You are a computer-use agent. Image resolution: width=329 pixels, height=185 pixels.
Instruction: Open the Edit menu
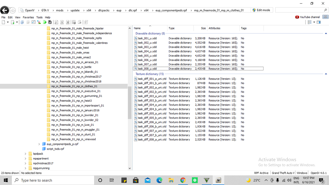10,17
